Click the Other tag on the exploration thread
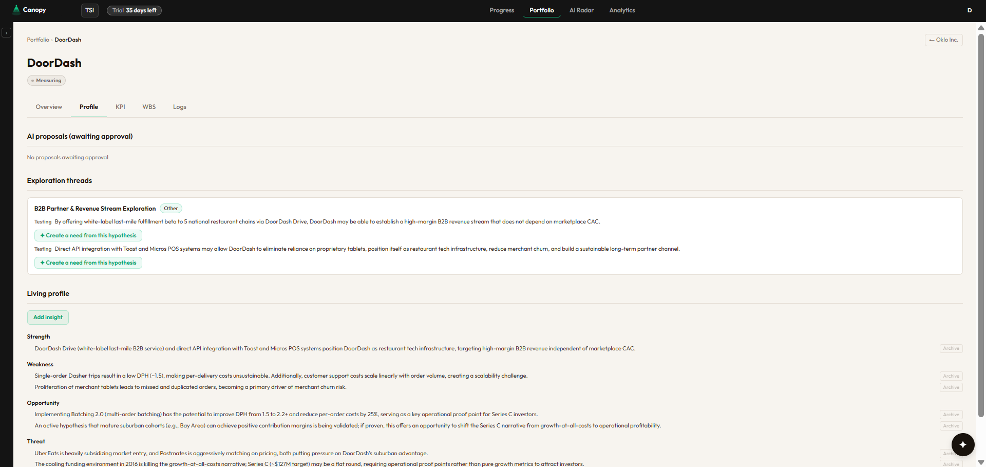986x467 pixels. coord(171,209)
